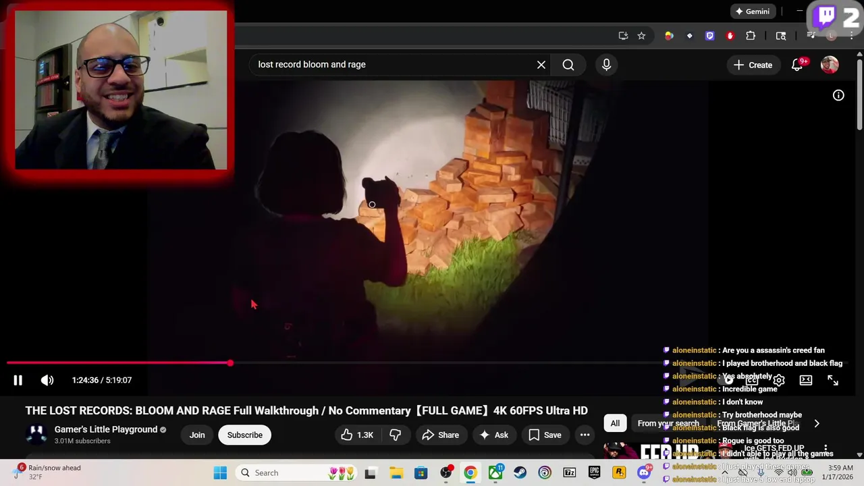Open player settings gear

pos(779,380)
